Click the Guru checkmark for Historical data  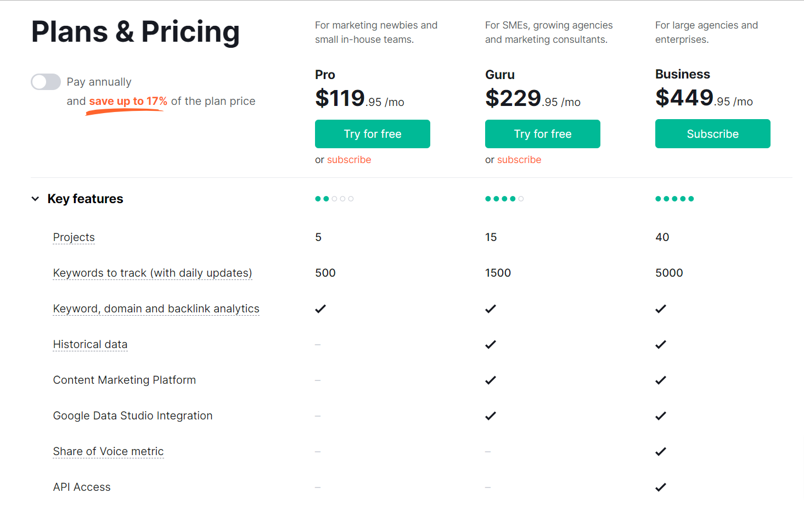[491, 344]
